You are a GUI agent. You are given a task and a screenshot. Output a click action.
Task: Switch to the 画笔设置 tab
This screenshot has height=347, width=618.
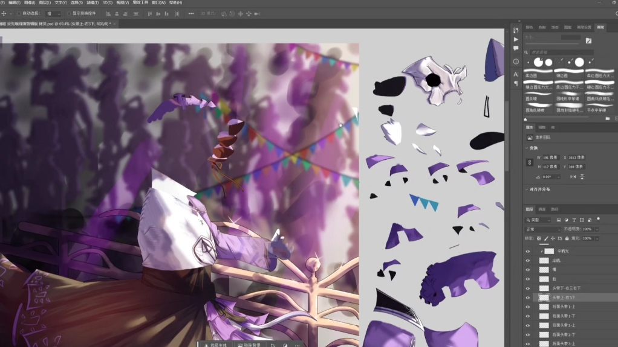pyautogui.click(x=584, y=28)
